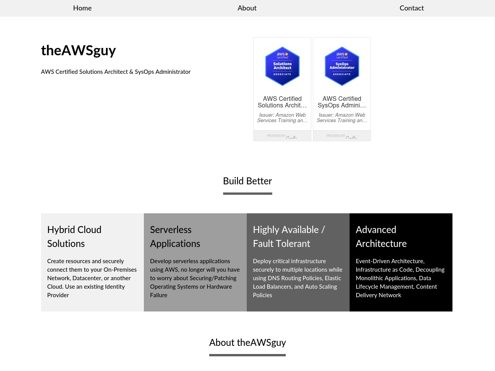The image size is (495, 371).
Task: Click the Serverless Applications description text
Action: coord(195,278)
